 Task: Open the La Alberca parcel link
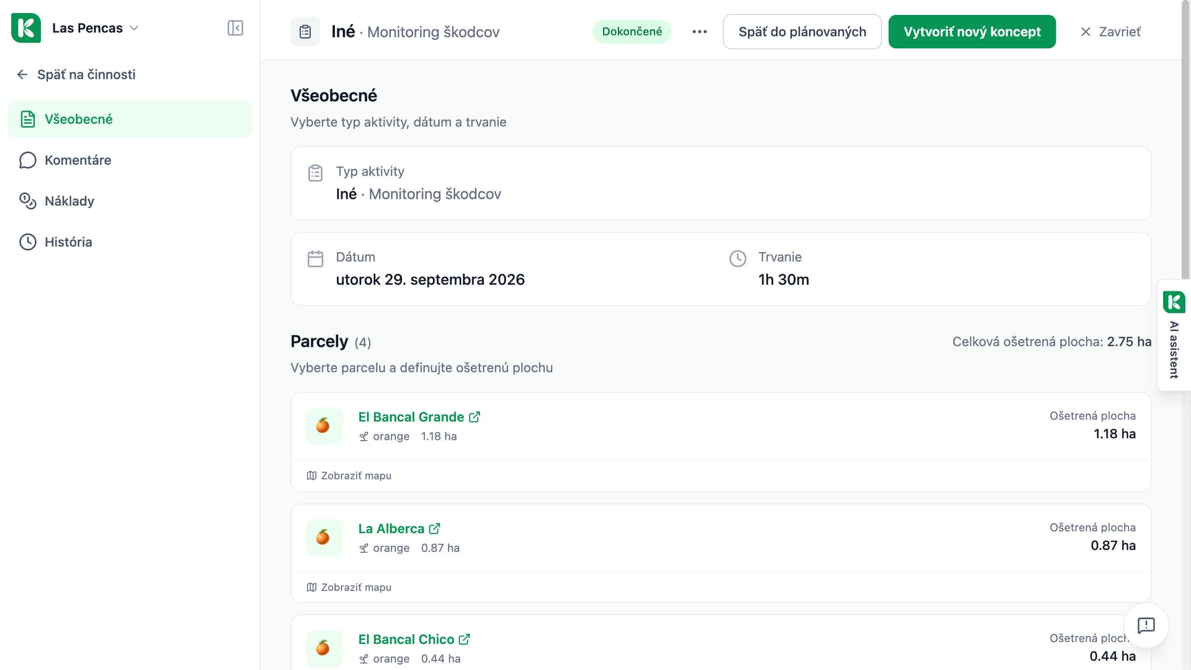point(391,529)
